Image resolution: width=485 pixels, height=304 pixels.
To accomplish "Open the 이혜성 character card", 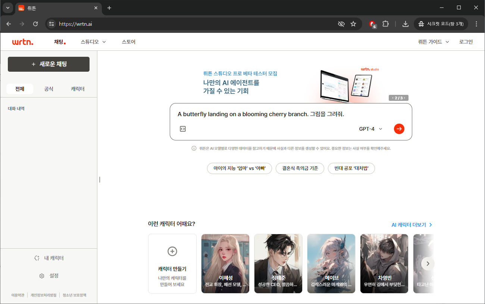I will 225,264.
